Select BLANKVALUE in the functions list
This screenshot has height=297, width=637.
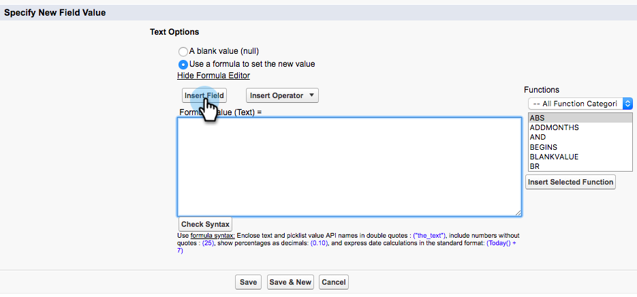point(554,157)
